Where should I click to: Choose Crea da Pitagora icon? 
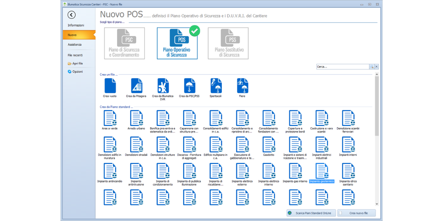click(136, 86)
